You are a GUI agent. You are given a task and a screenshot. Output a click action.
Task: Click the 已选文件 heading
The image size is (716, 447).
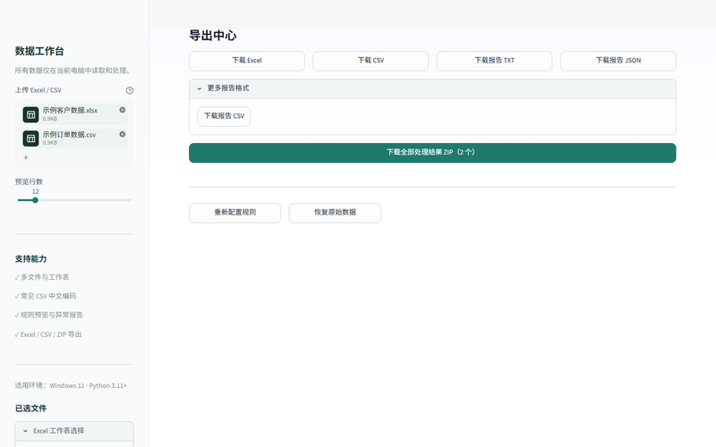tap(30, 409)
